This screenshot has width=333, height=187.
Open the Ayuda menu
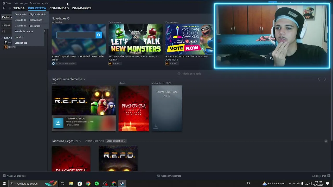[45, 3]
